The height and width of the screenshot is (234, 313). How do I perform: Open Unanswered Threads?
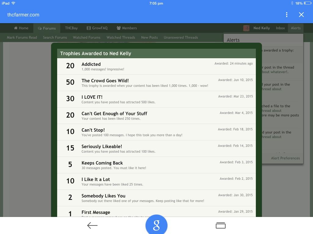pos(181,37)
